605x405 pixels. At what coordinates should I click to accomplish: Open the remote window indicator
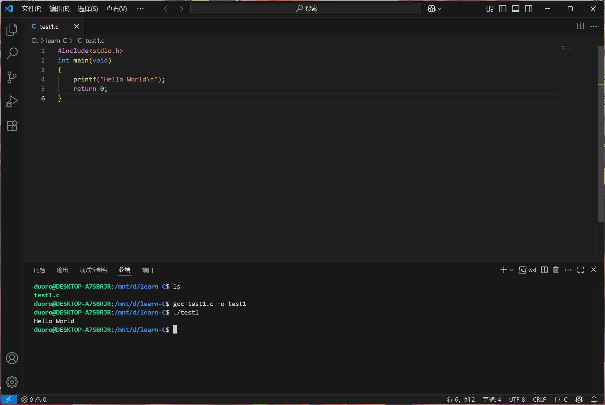coord(9,399)
